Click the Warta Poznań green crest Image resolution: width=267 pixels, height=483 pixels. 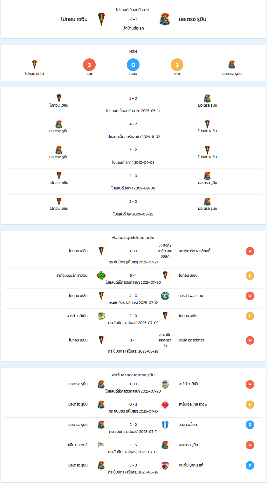[x=165, y=296]
